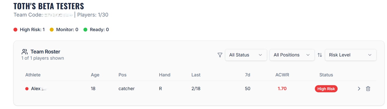Click the High Risk status badge

[326, 89]
